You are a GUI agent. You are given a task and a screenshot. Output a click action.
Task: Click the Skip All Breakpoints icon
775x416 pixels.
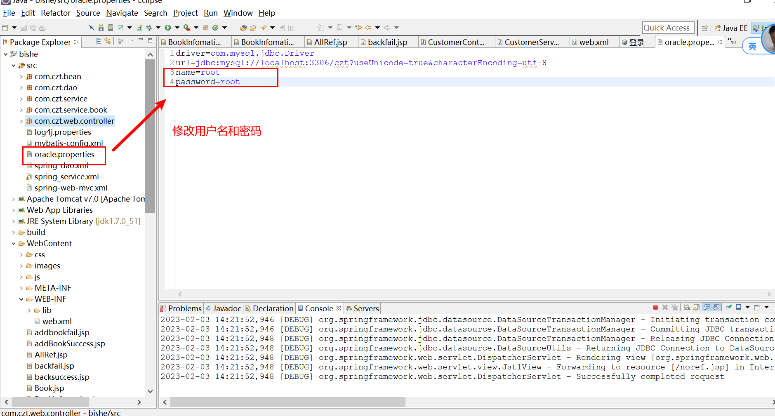[92, 28]
